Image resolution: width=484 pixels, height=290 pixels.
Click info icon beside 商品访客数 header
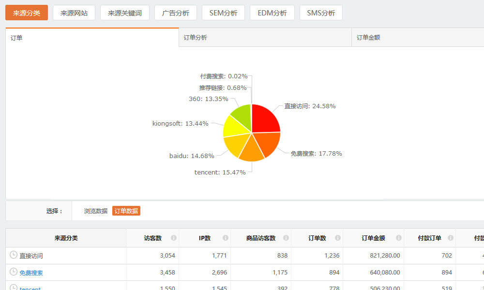pyautogui.click(x=286, y=238)
